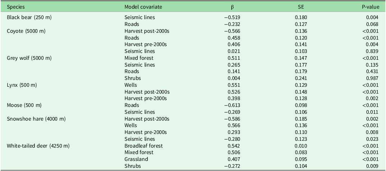Click the SE column header
This screenshot has width=386, height=171.
301,7
